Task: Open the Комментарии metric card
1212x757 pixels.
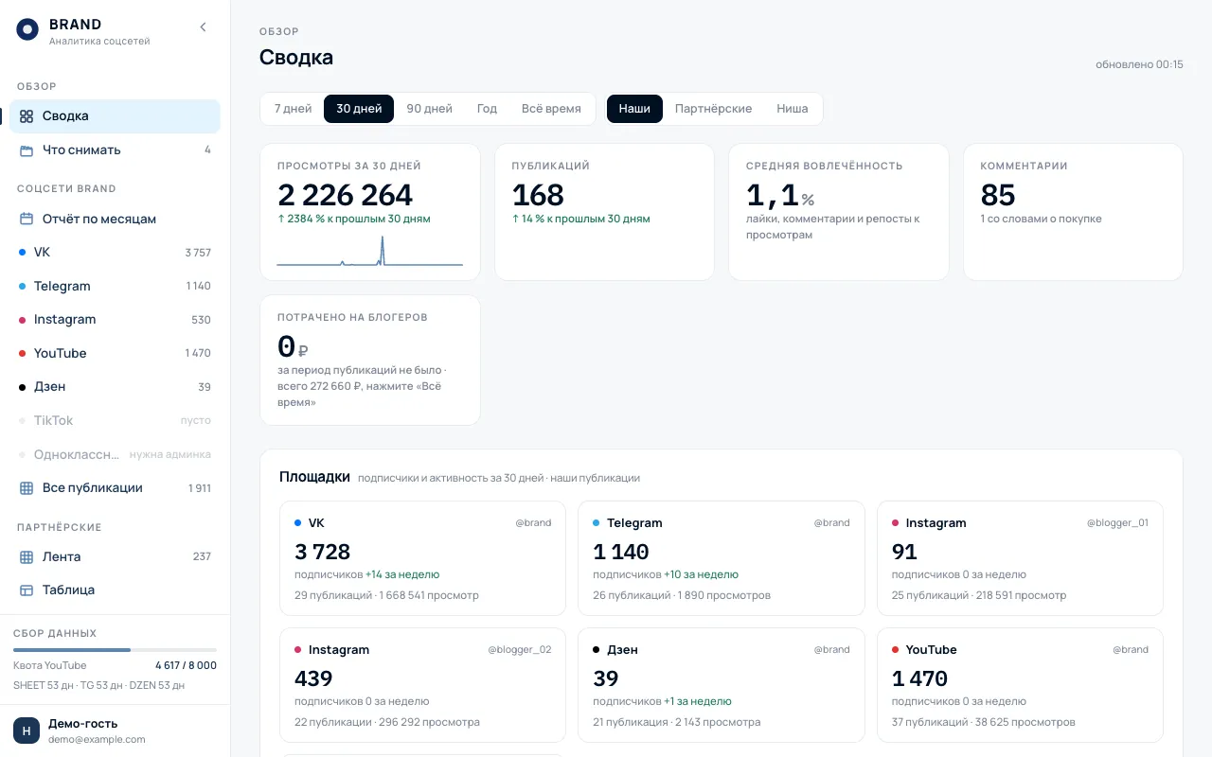Action: click(1073, 212)
